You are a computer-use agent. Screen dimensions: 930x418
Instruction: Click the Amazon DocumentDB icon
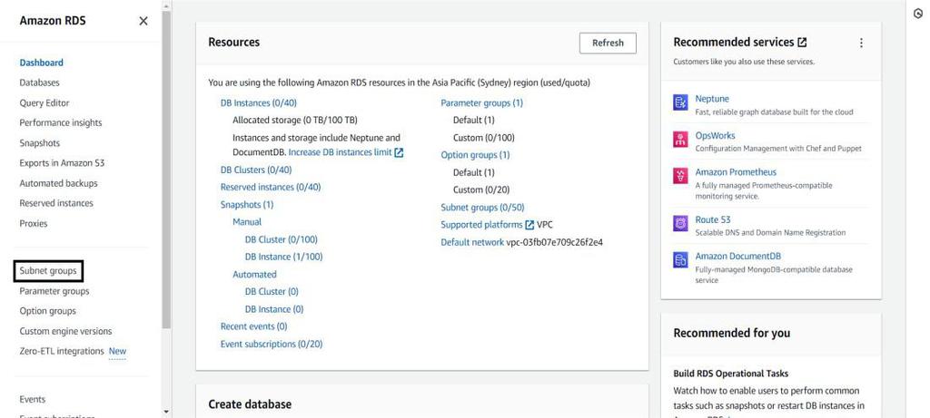point(680,260)
